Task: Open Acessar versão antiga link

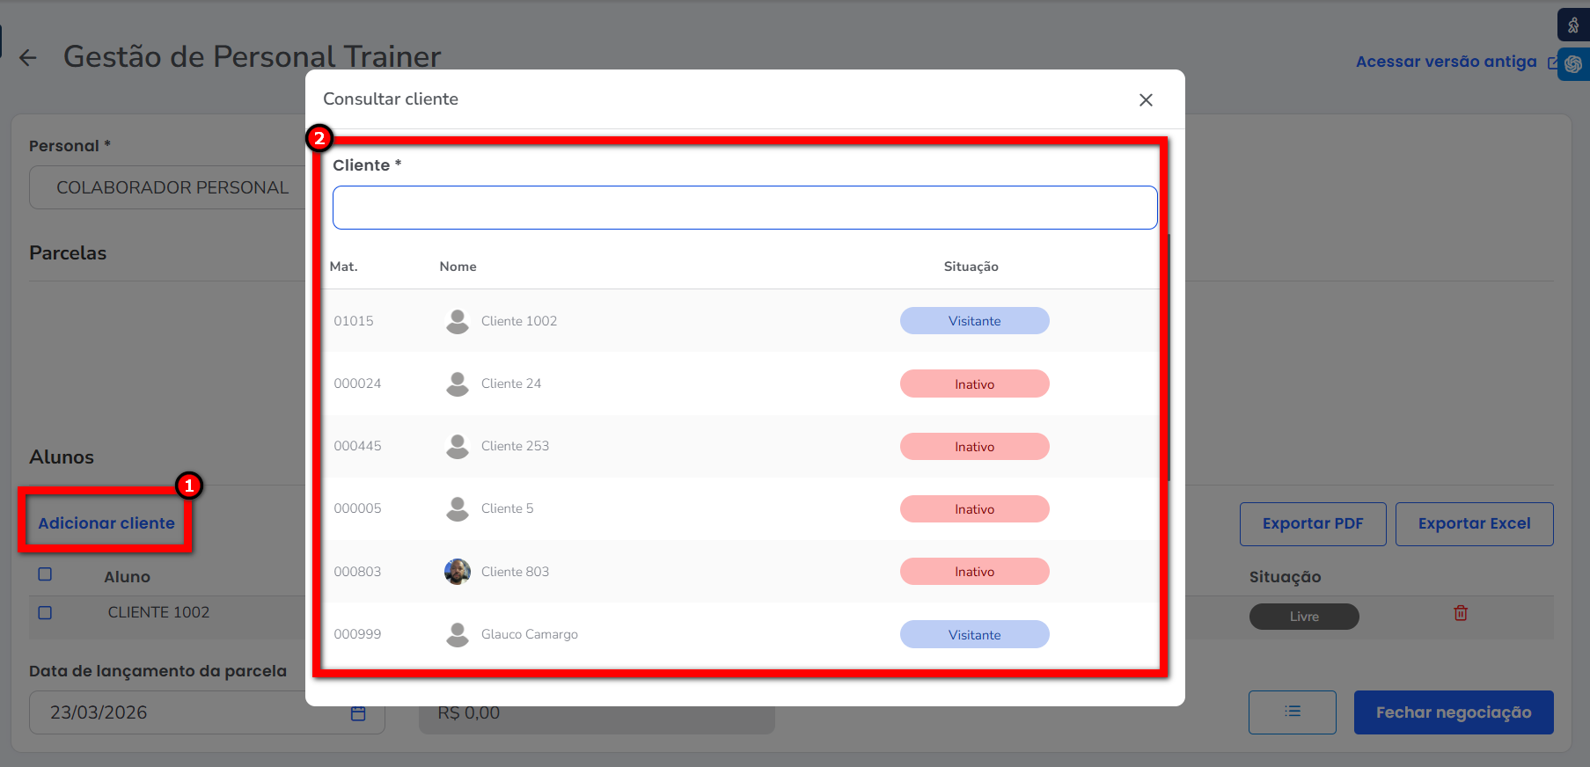Action: click(x=1446, y=62)
